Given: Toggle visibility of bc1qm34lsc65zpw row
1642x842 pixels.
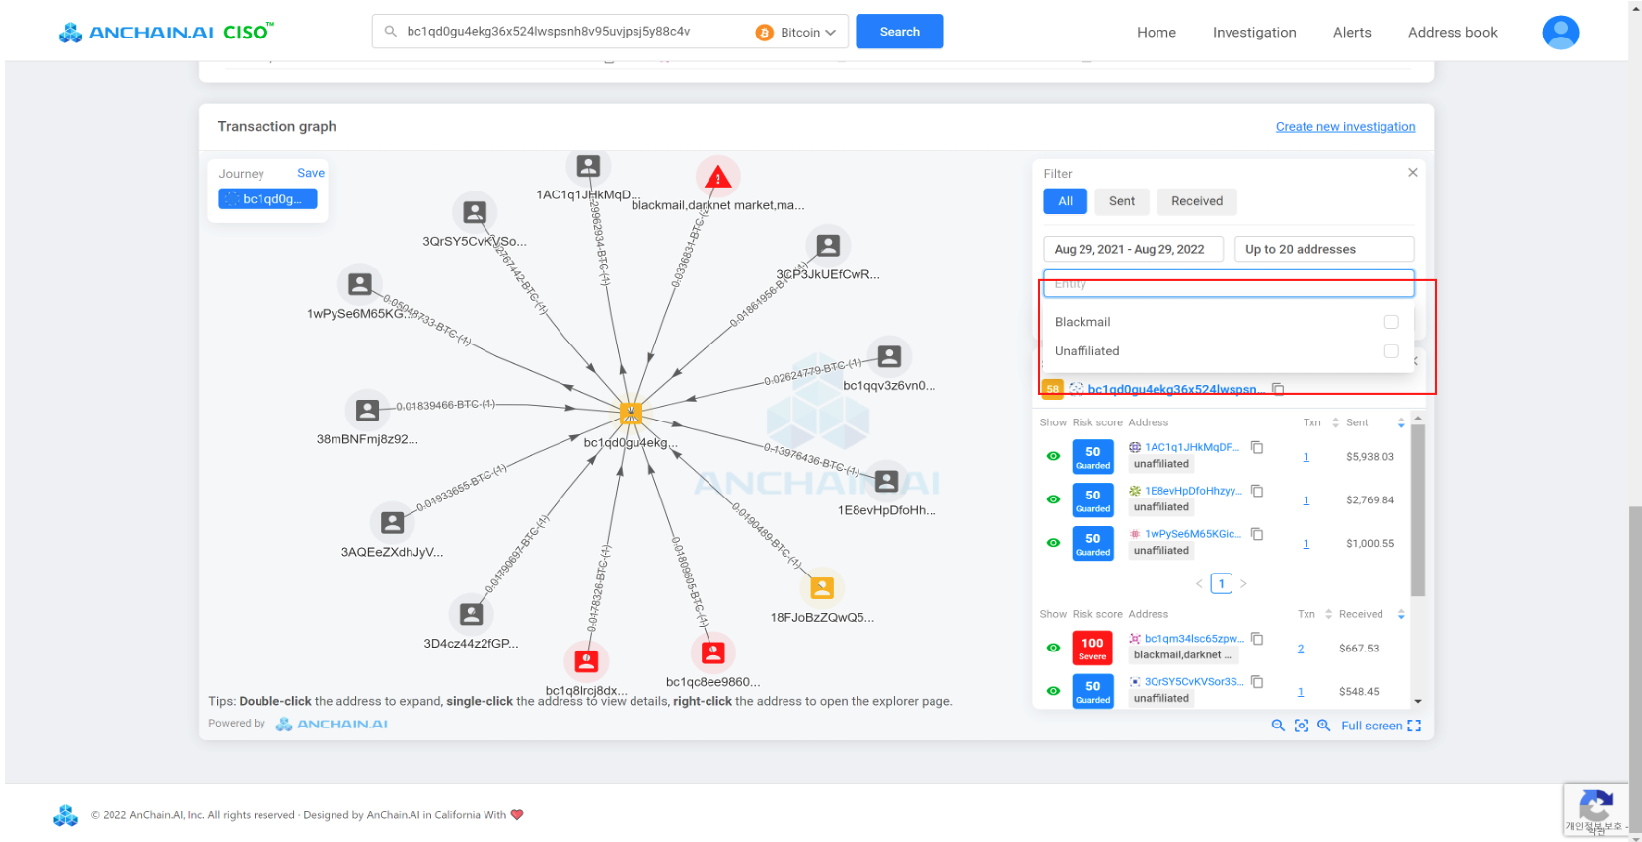Looking at the screenshot, I should point(1053,648).
